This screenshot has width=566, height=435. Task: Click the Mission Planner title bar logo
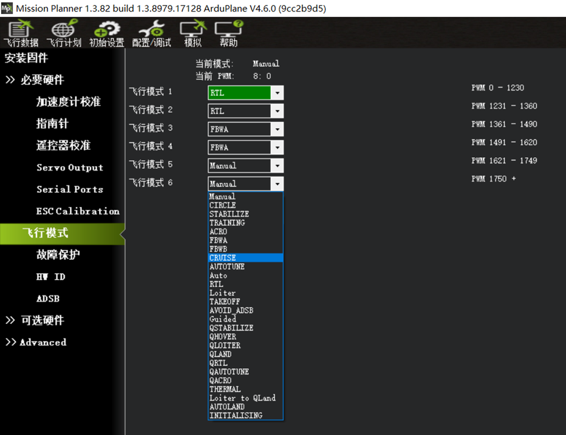(7, 8)
